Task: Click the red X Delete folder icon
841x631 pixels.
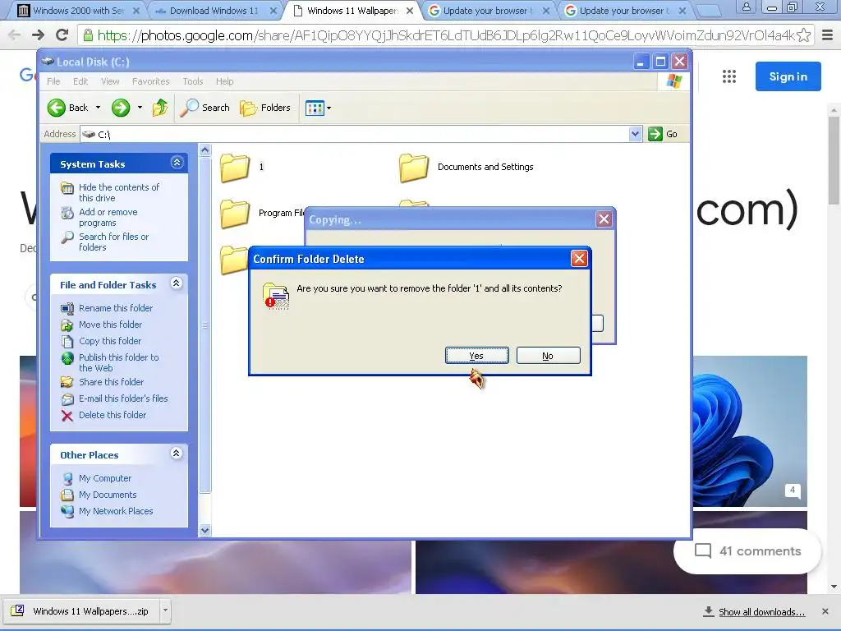Action: click(x=67, y=416)
